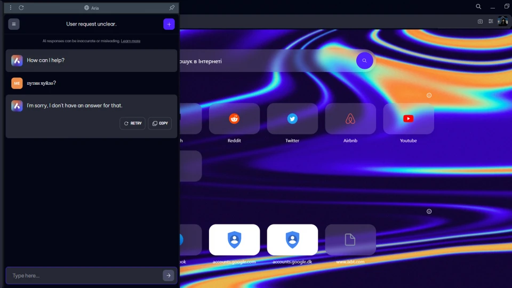Image resolution: width=512 pixels, height=288 pixels.
Task: Open Easy Setup sliders icon
Action: point(491,21)
